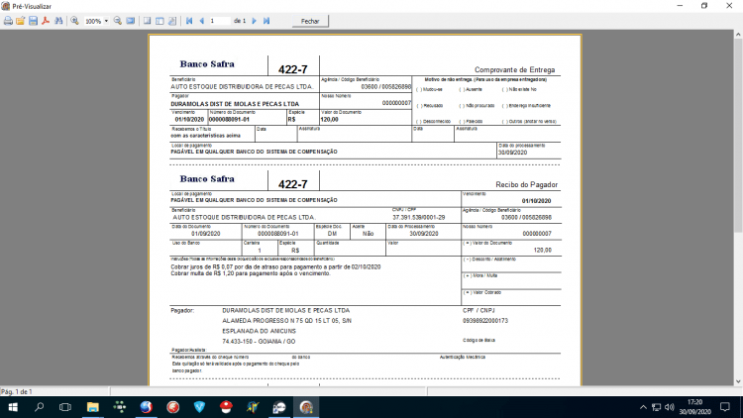
Task: Click the volume tray icon
Action: click(670, 407)
